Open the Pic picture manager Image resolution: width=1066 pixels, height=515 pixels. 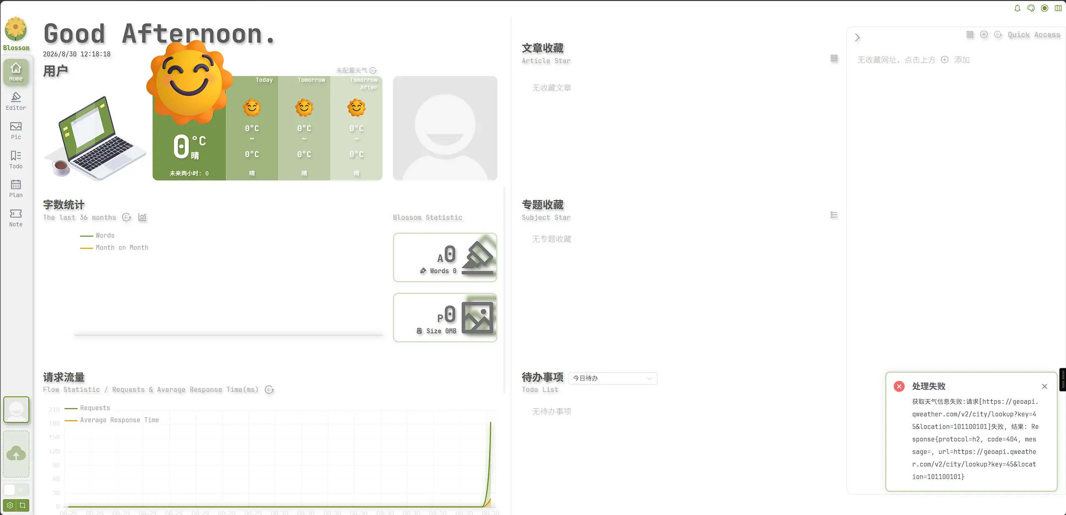pyautogui.click(x=16, y=131)
